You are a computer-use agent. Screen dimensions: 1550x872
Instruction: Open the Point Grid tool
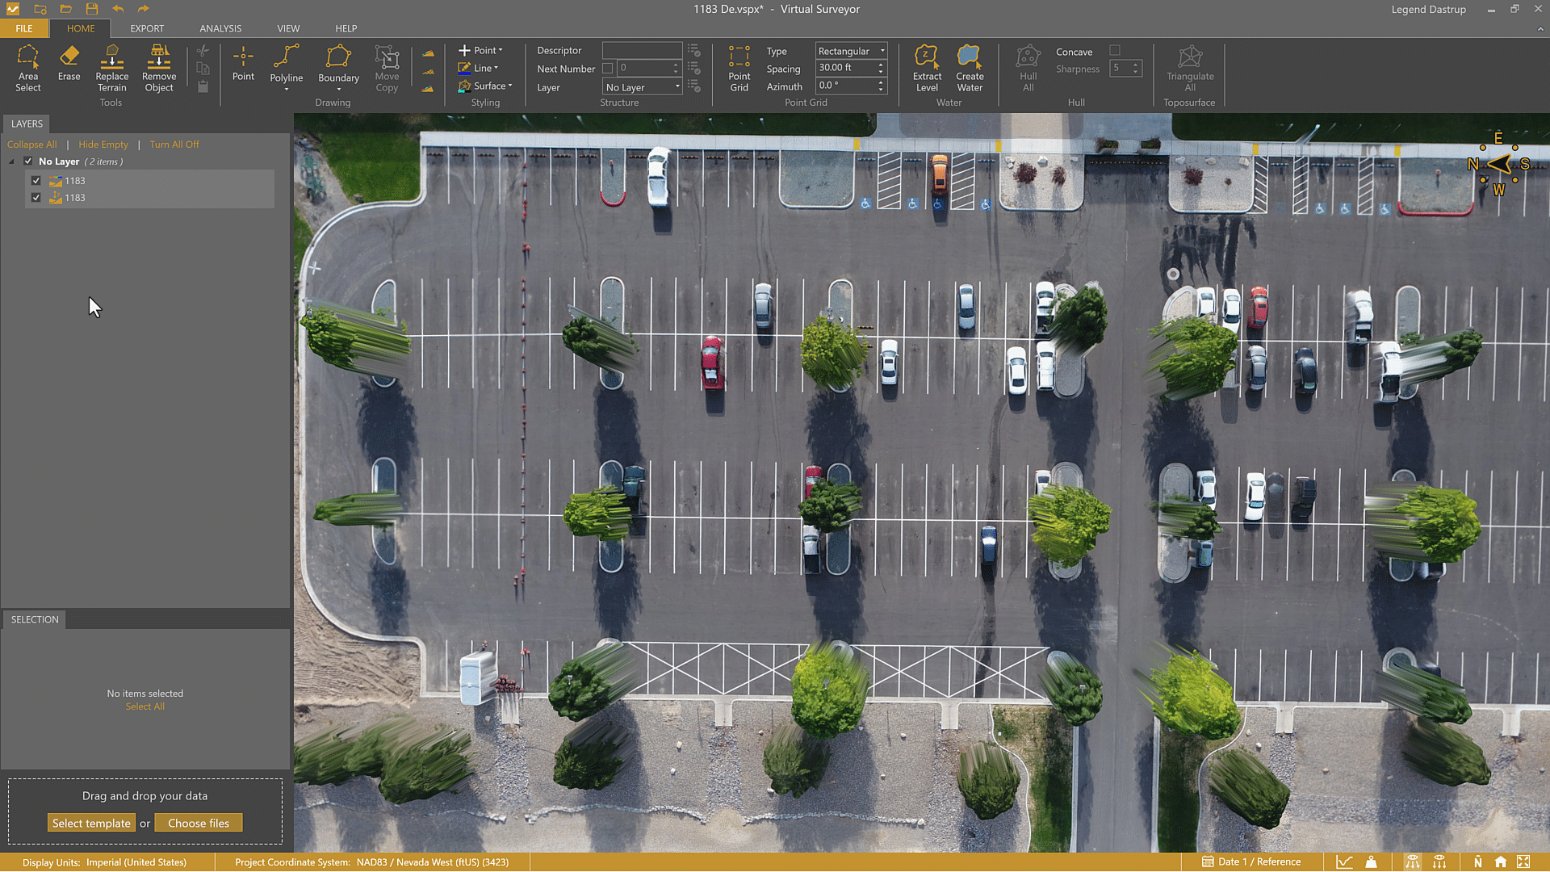click(739, 68)
